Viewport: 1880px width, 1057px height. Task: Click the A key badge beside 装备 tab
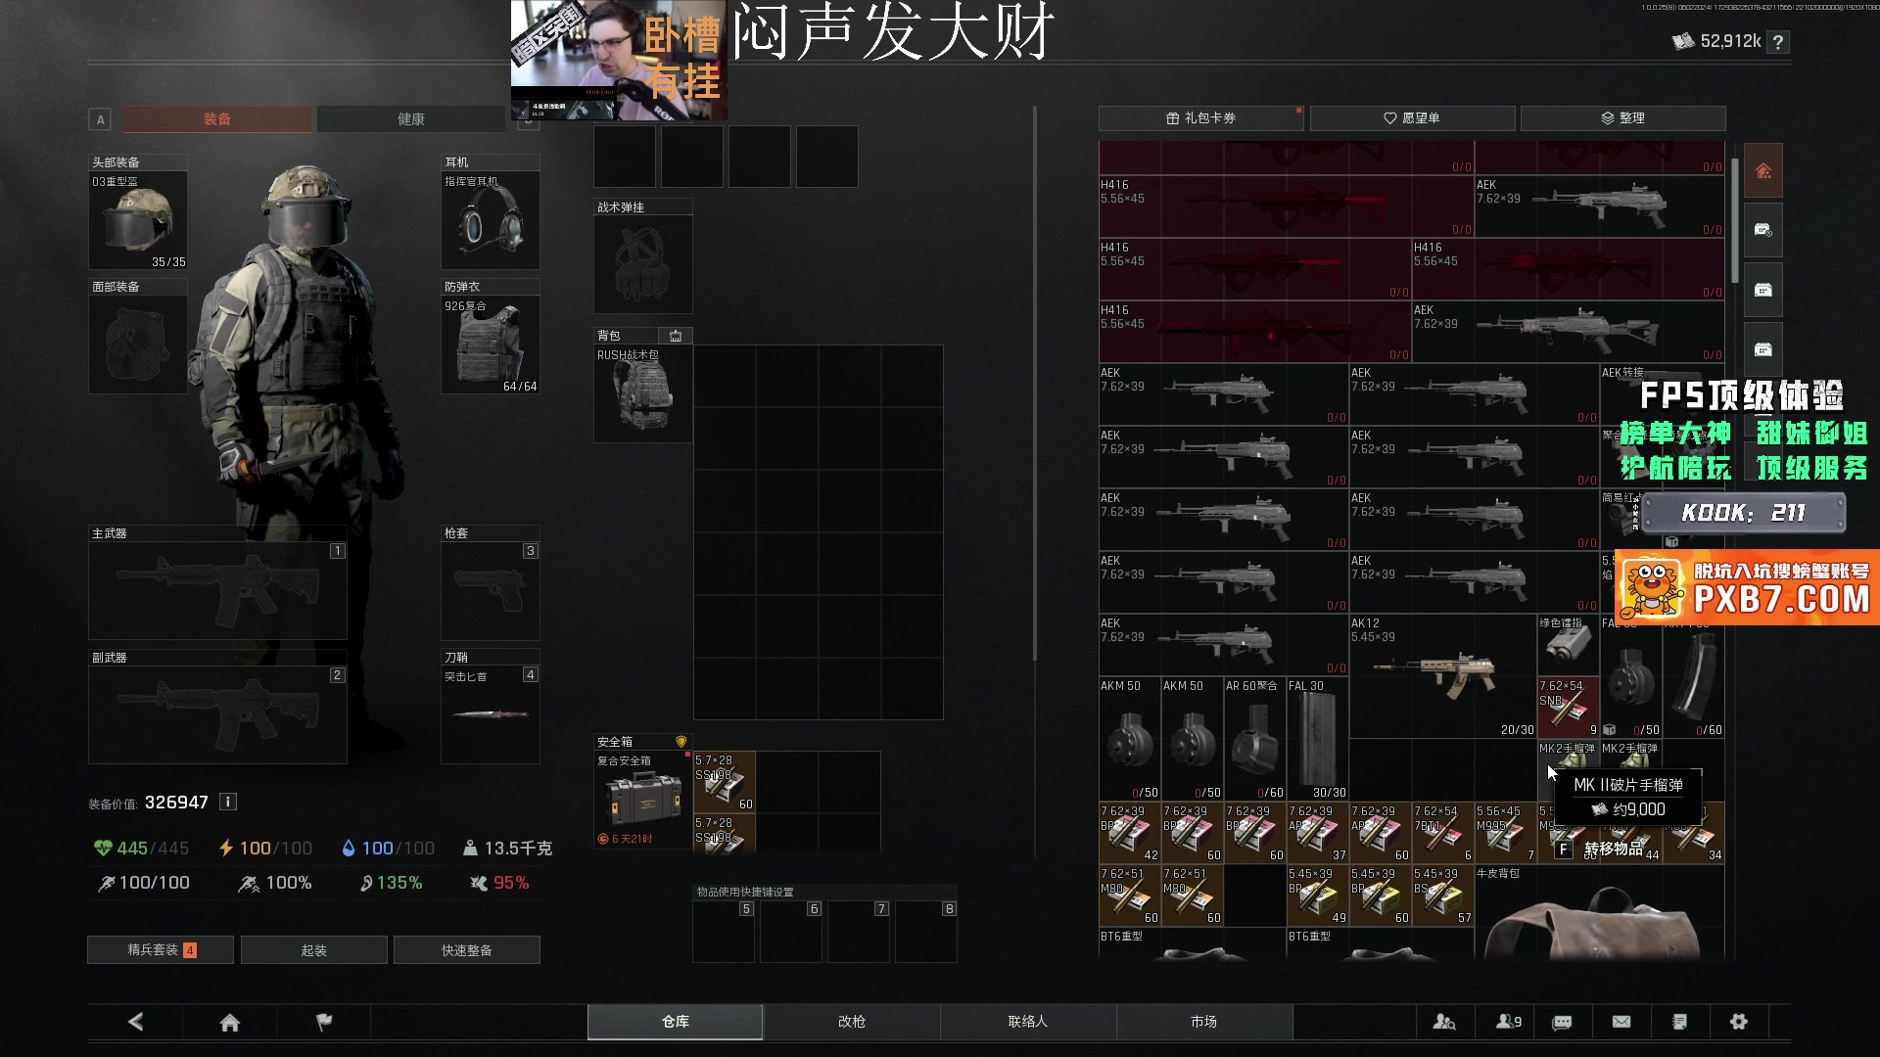coord(100,119)
